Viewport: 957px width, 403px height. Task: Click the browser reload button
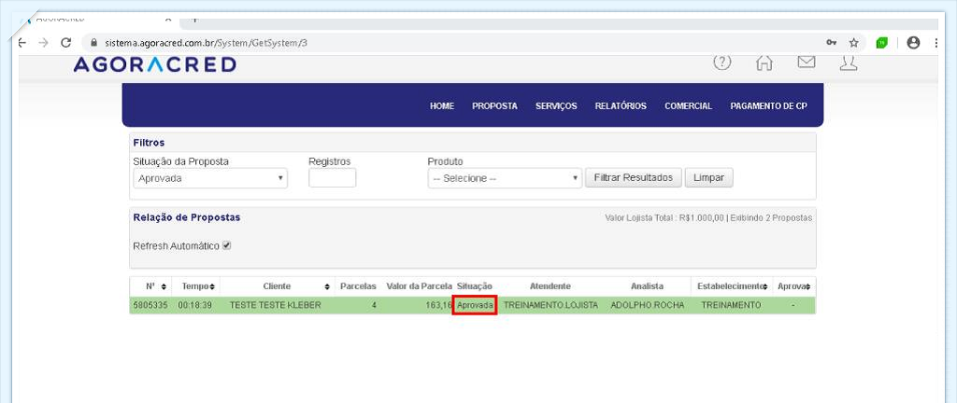coord(66,43)
